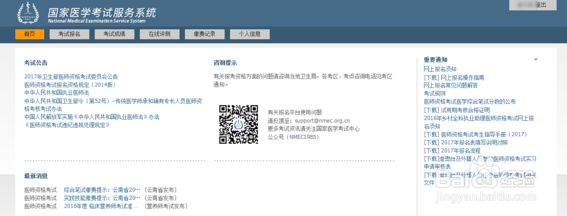Viewport: 567px width, 216px height.
Task: Click the National Medical Examination system logo emblem
Action: 28,12
